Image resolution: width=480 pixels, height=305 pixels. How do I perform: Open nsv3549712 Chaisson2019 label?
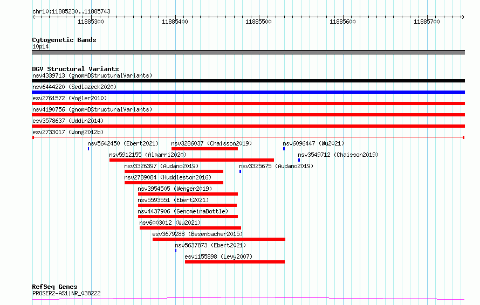click(338, 155)
